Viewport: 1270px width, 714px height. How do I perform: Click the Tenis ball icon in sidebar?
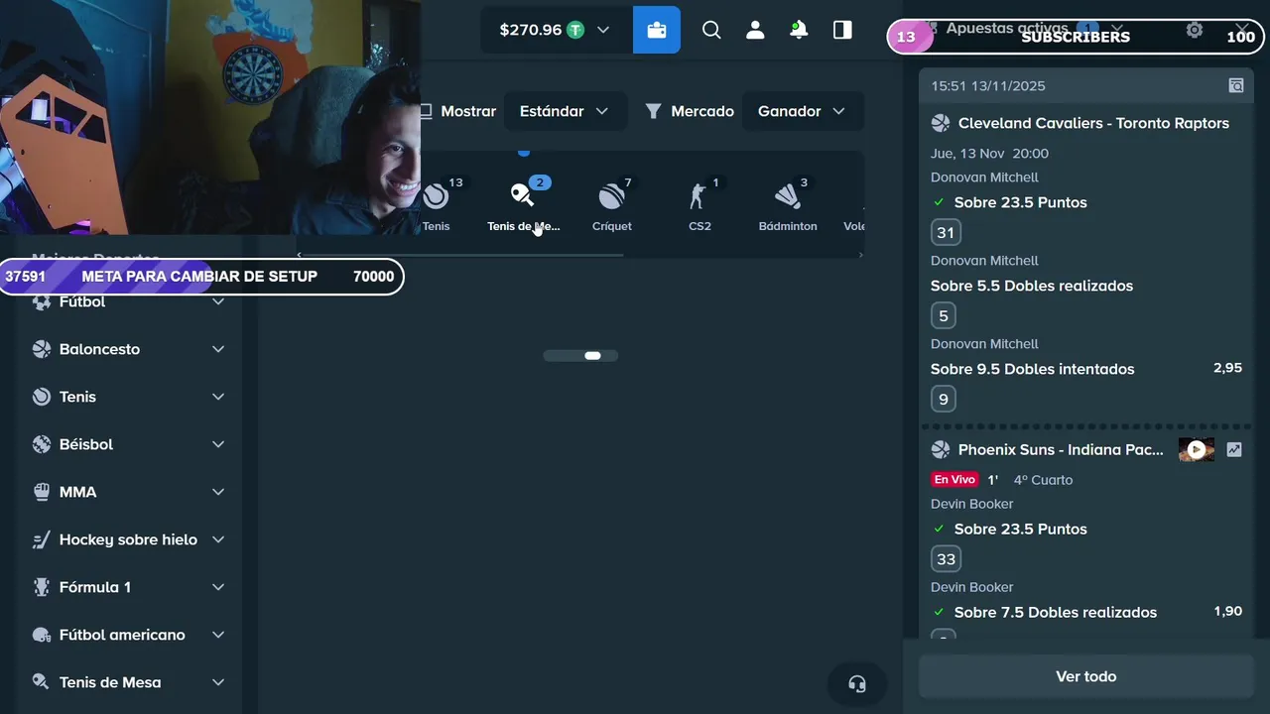[x=41, y=397]
